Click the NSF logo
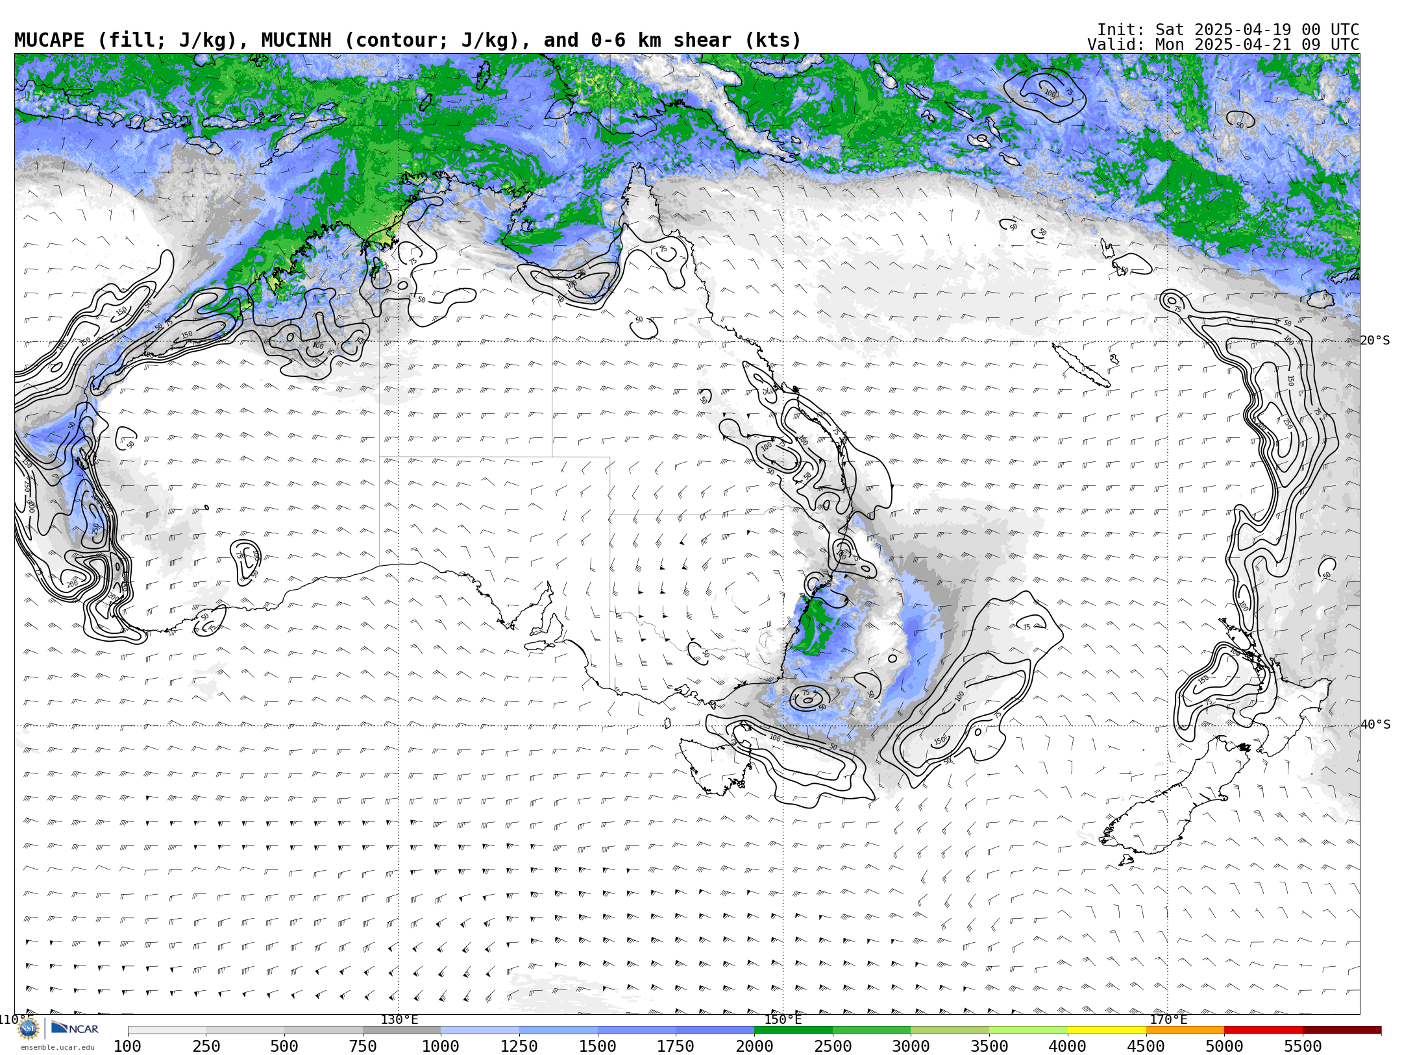 29,1028
